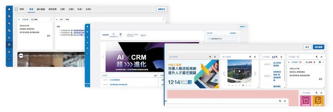
Task: Go to previous video in 影片輪播 carousel
Action: pos(224,73)
